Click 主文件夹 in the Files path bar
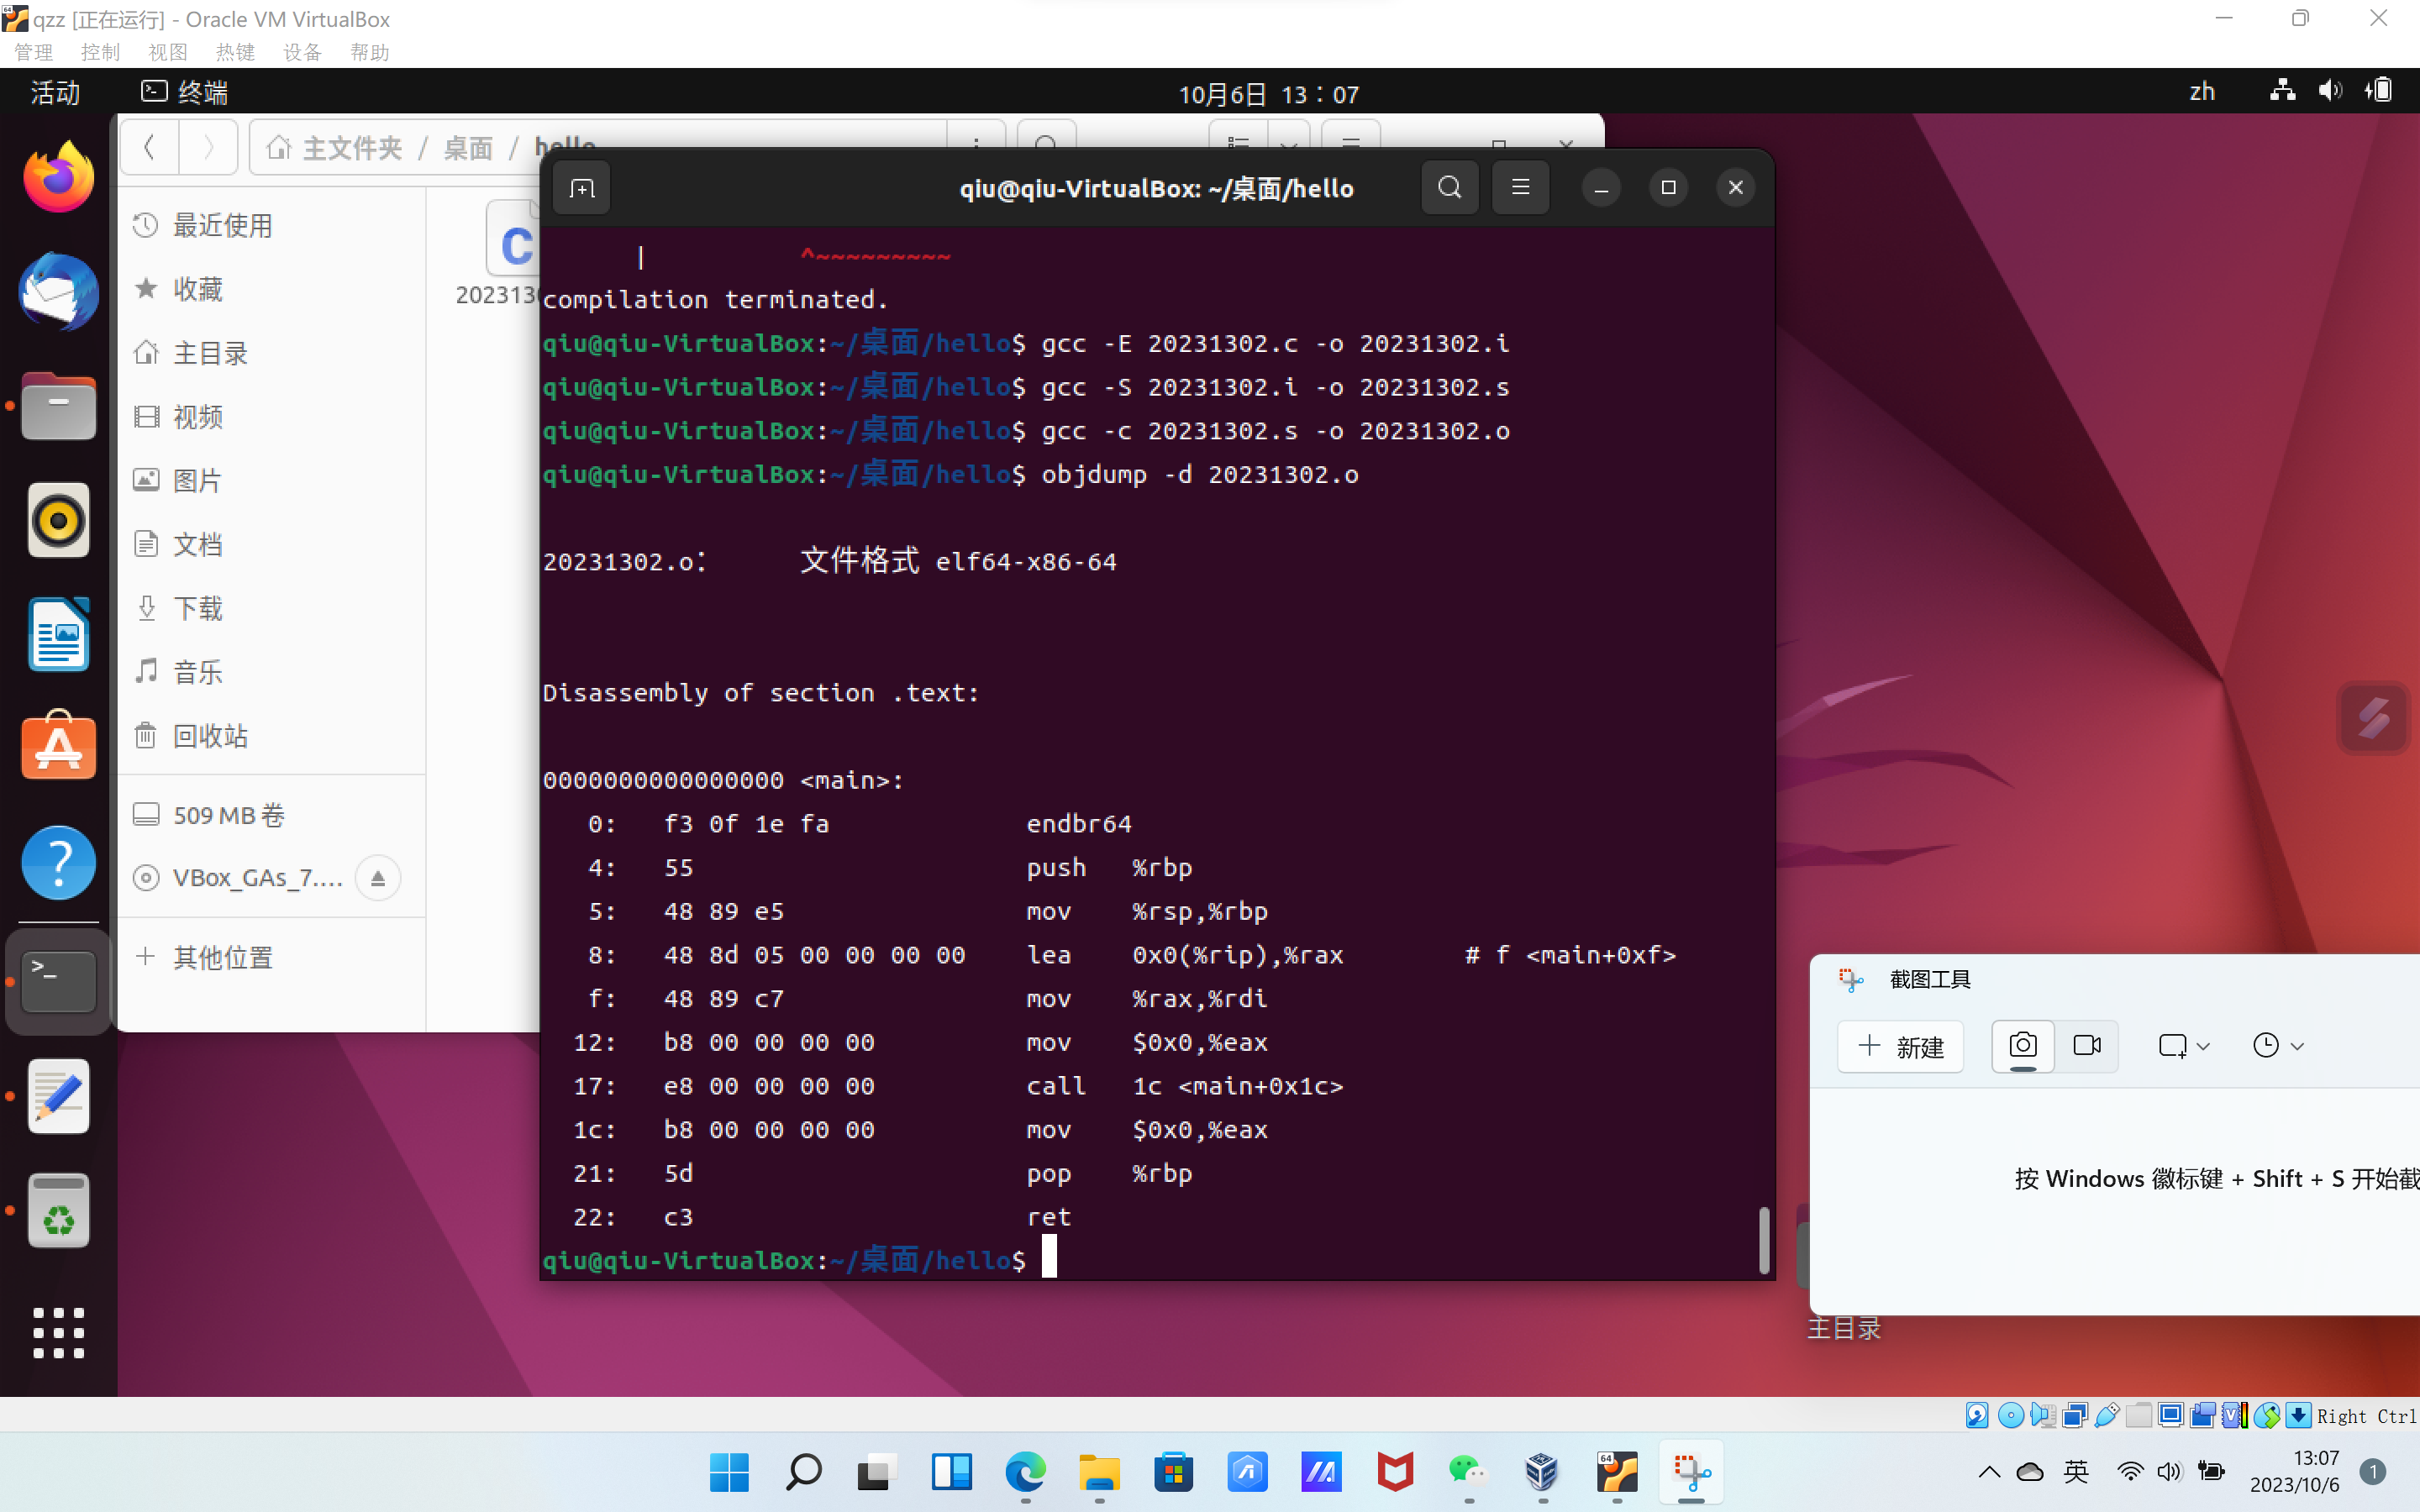Screen dimensions: 2420x1512 point(334,148)
